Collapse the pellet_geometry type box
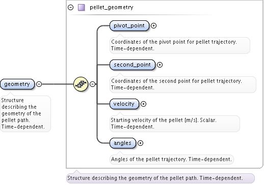Screen dimensions: 264x185 click(x=70, y=8)
